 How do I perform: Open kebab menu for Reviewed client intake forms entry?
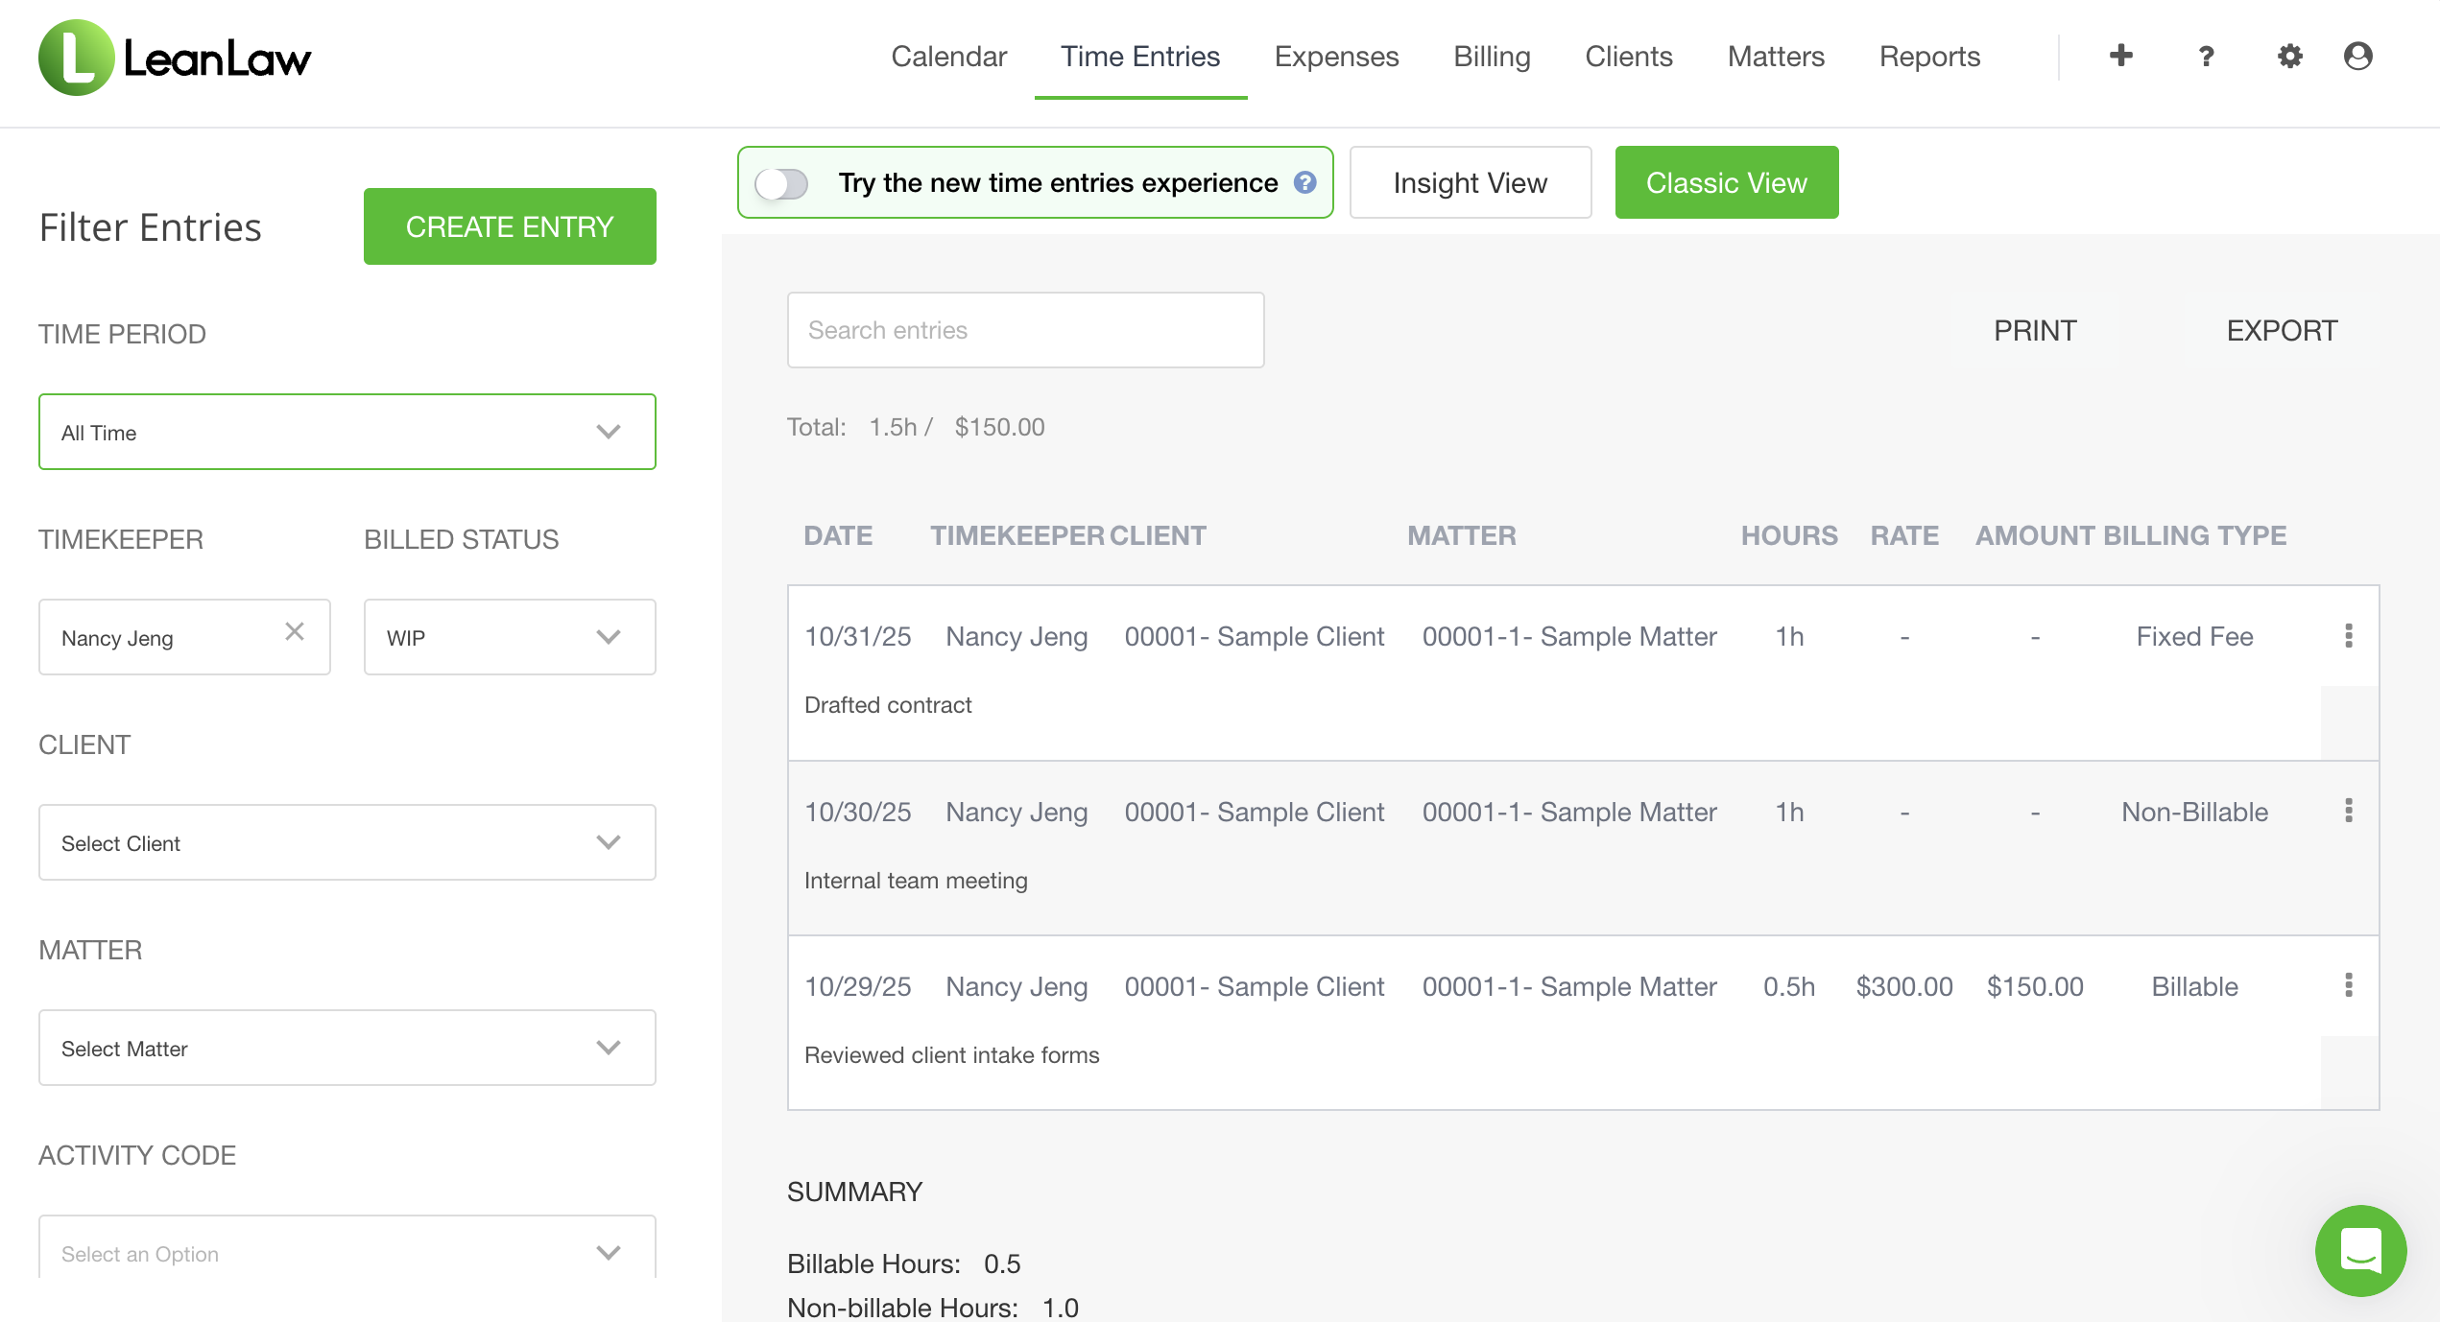[x=2348, y=985]
